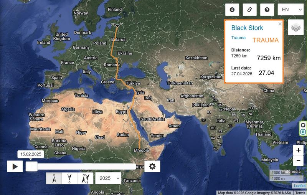This screenshot has height=195, width=307.
Task: Click the circled e side widget icon
Action: 303,132
